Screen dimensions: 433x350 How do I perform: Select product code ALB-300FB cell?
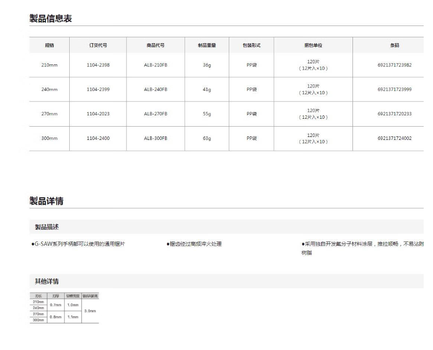155,138
